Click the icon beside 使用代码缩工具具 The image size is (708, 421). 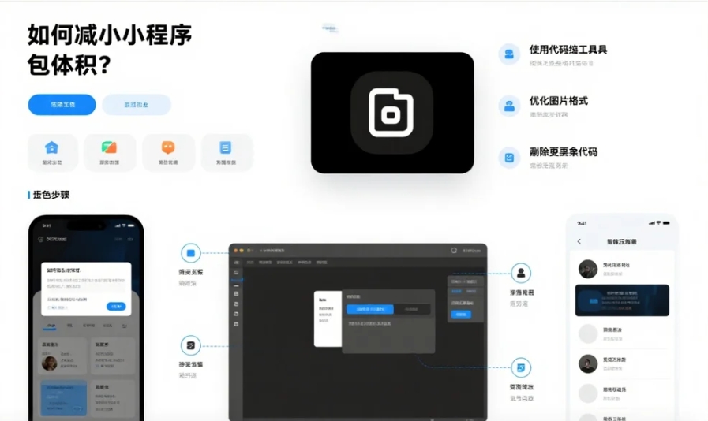tap(510, 54)
